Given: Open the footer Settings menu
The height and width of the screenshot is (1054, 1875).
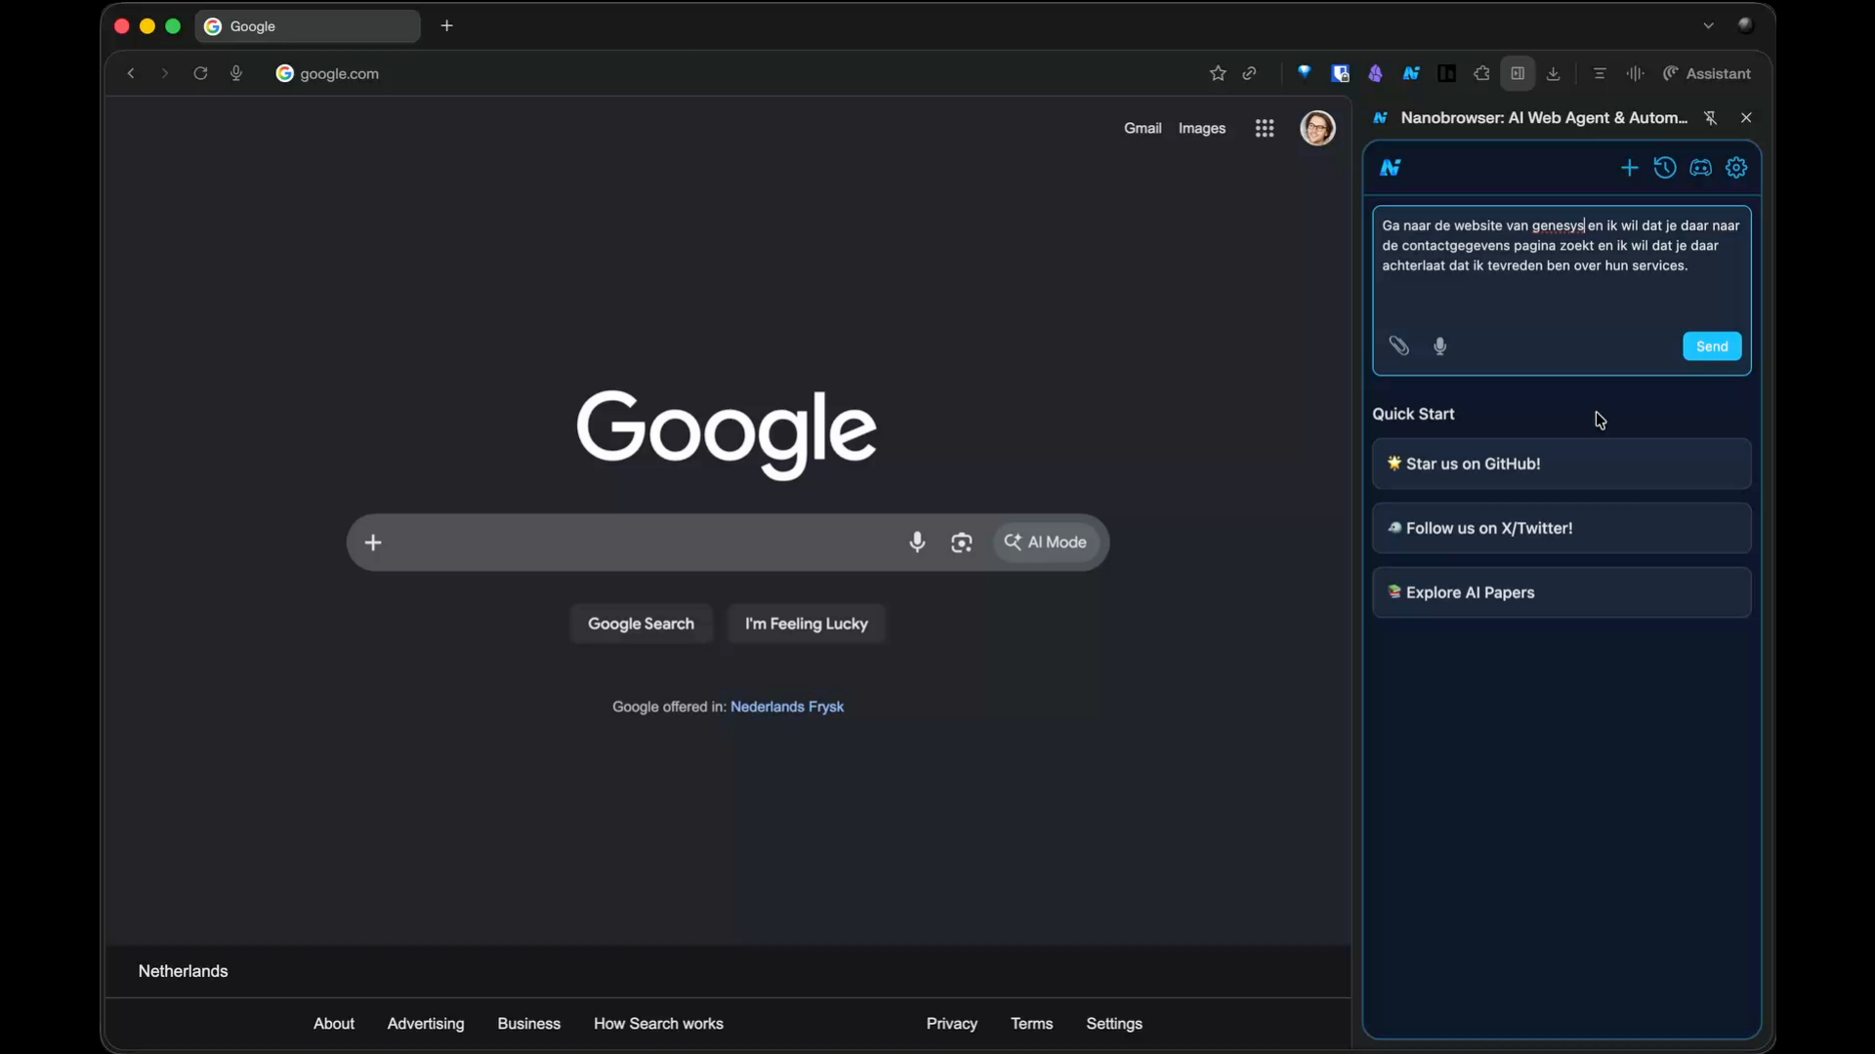Looking at the screenshot, I should point(1114,1024).
